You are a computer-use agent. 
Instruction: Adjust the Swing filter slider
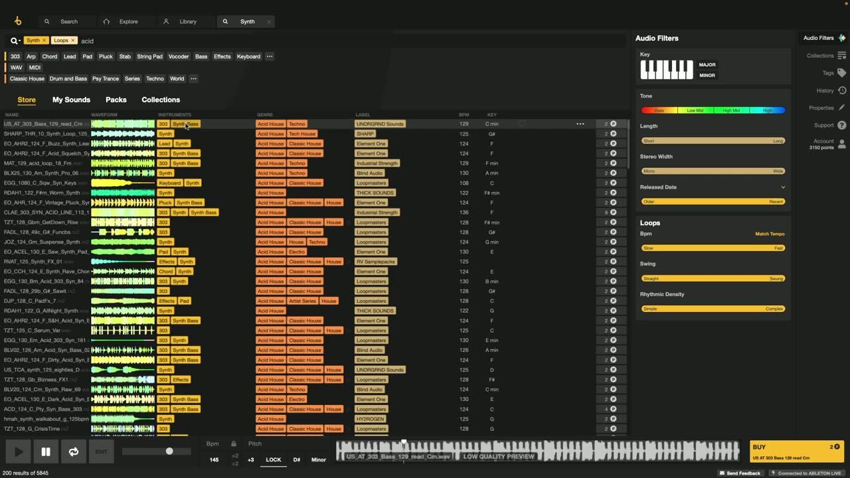(x=713, y=279)
